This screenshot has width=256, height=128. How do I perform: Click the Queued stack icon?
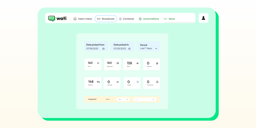tap(157, 63)
